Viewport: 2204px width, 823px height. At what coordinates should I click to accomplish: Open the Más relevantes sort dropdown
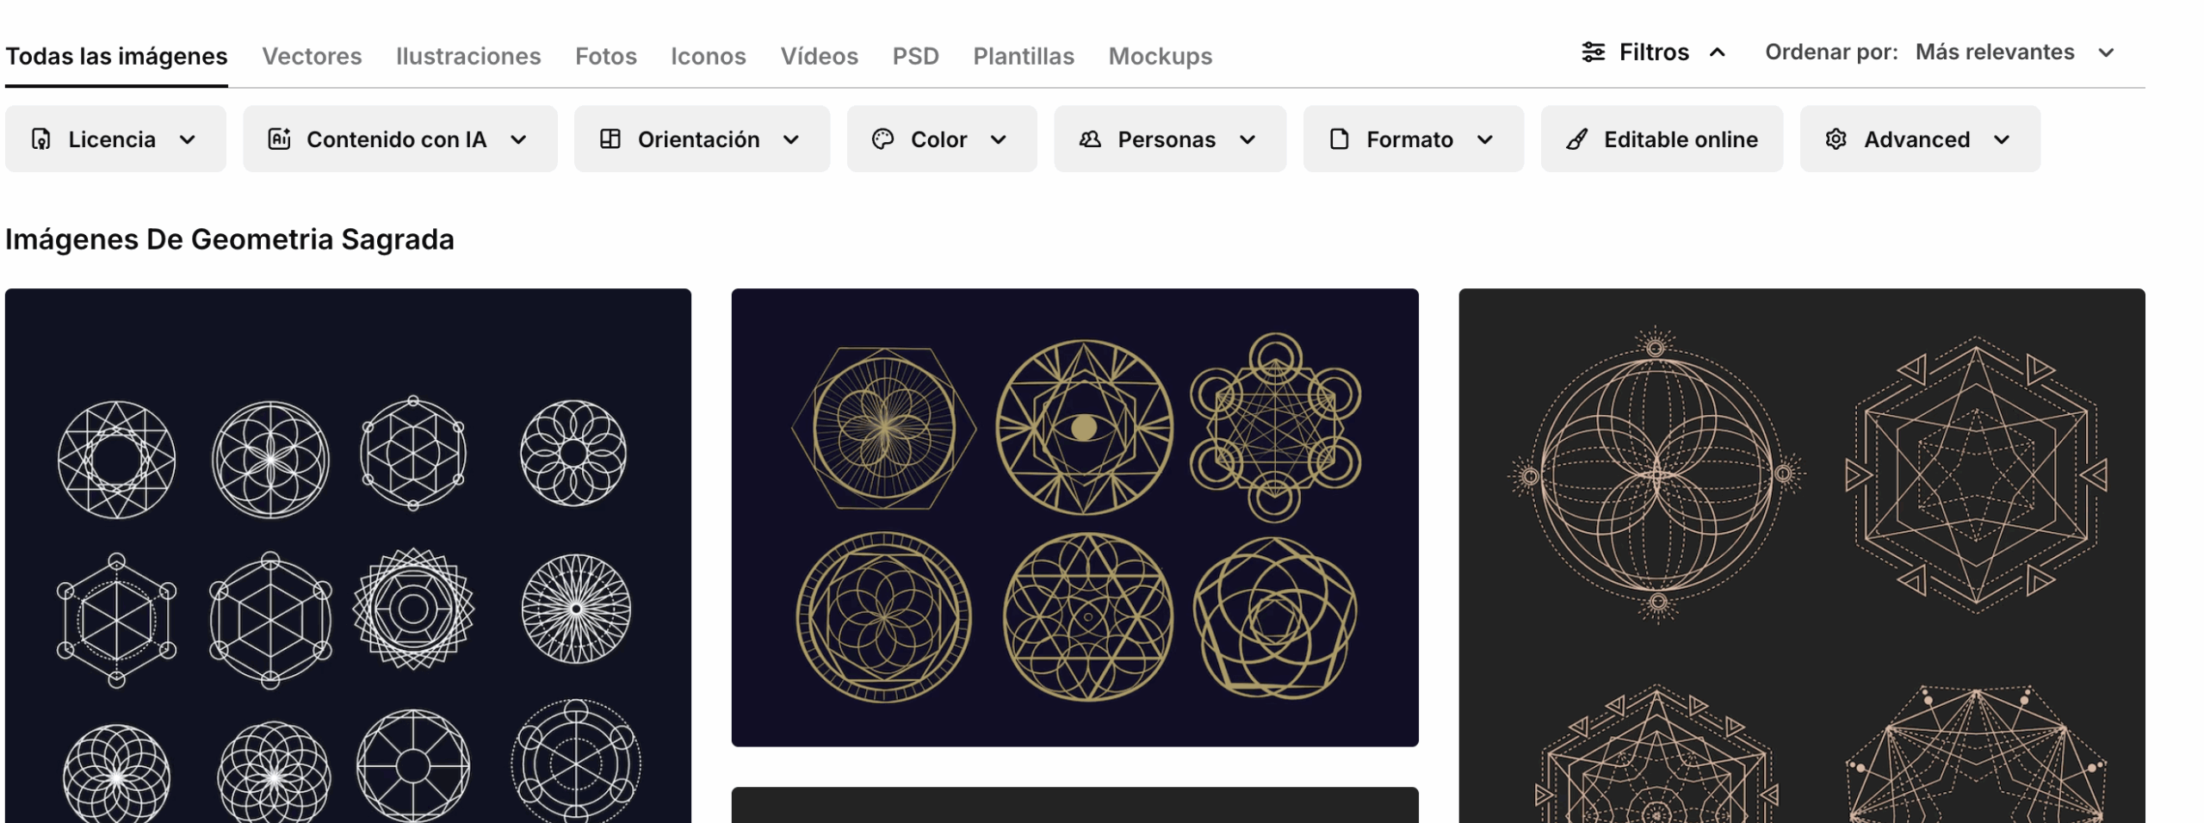coord(2015,53)
